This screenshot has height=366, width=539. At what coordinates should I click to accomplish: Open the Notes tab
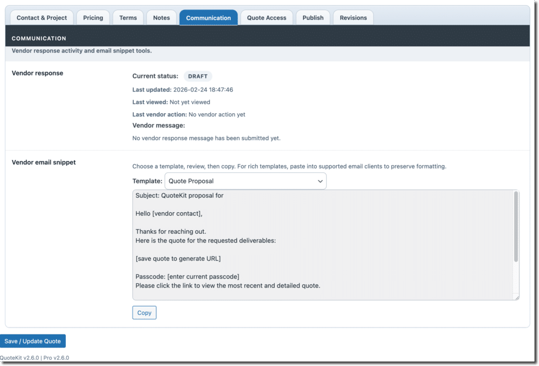click(162, 18)
